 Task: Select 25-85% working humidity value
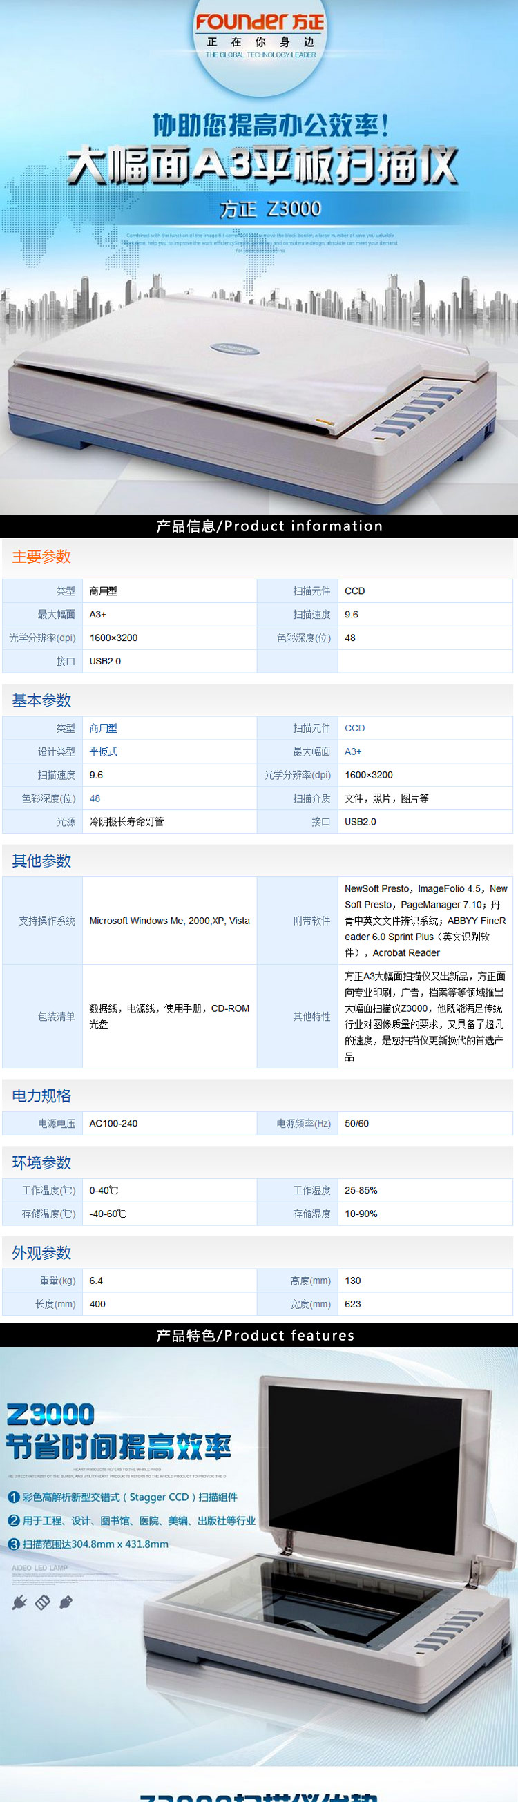point(361,1191)
